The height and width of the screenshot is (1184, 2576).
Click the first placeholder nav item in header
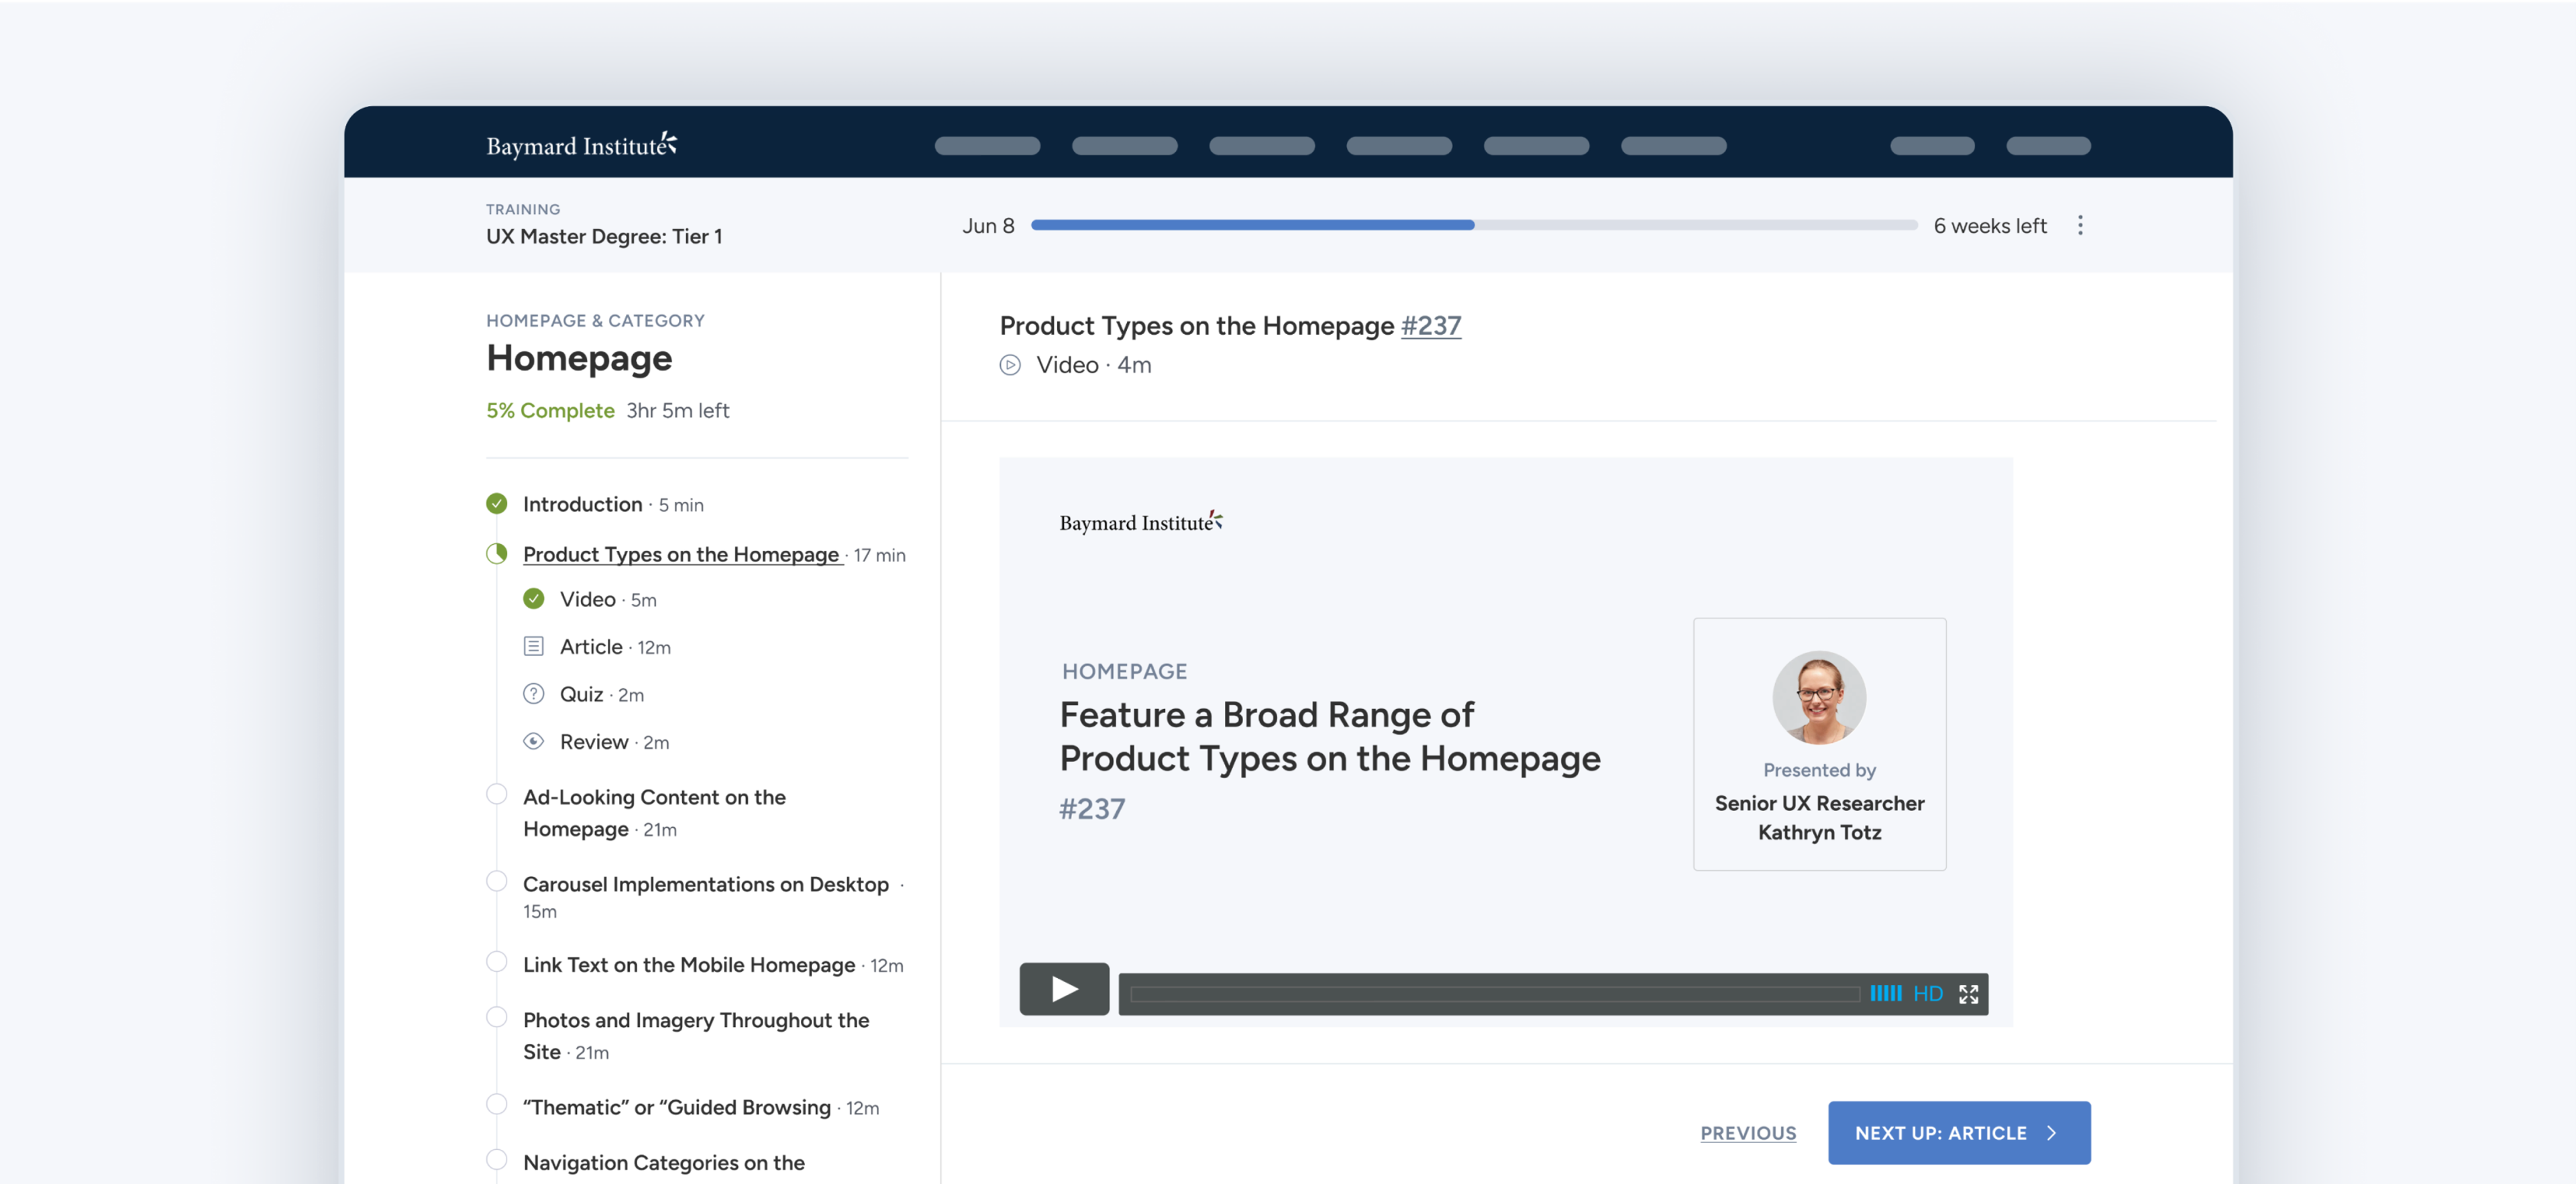[987, 146]
